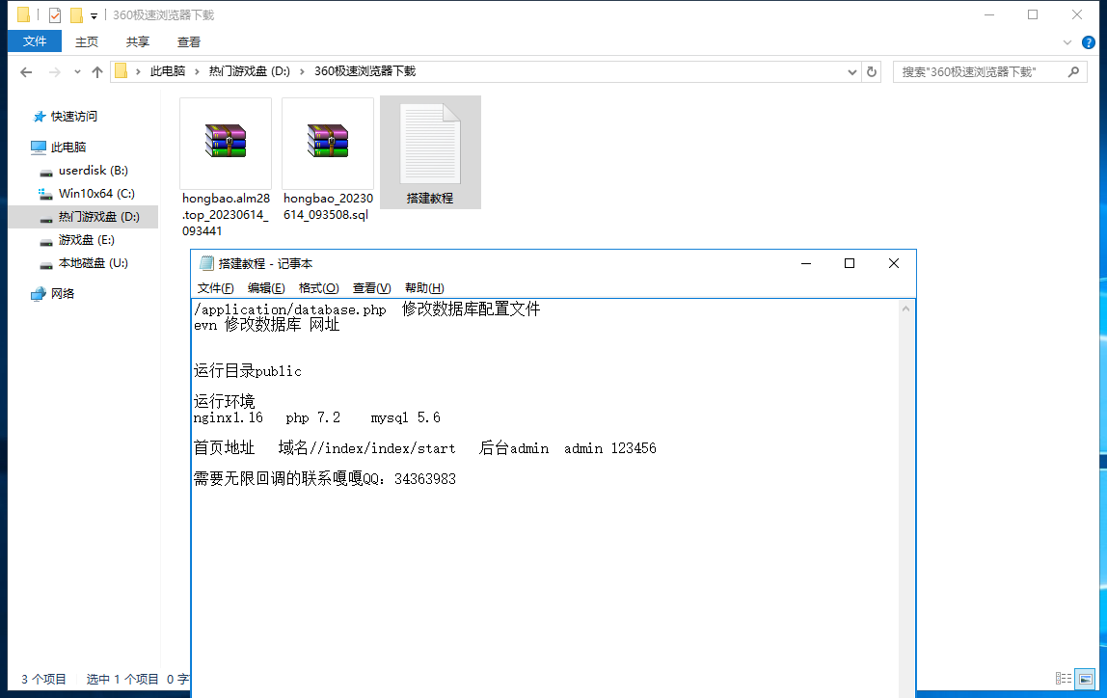Click the new folder icon in title bar

pyautogui.click(x=75, y=15)
